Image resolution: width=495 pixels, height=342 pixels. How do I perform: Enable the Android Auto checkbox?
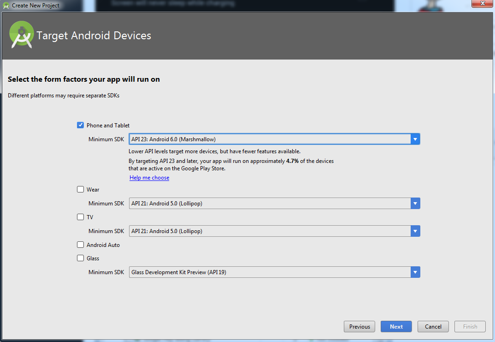[81, 245]
